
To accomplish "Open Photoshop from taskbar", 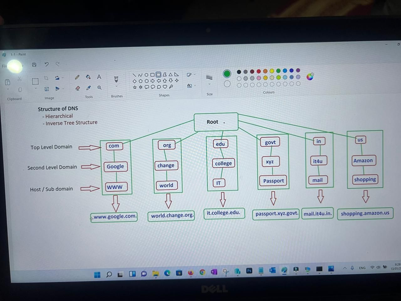I will [x=249, y=271].
